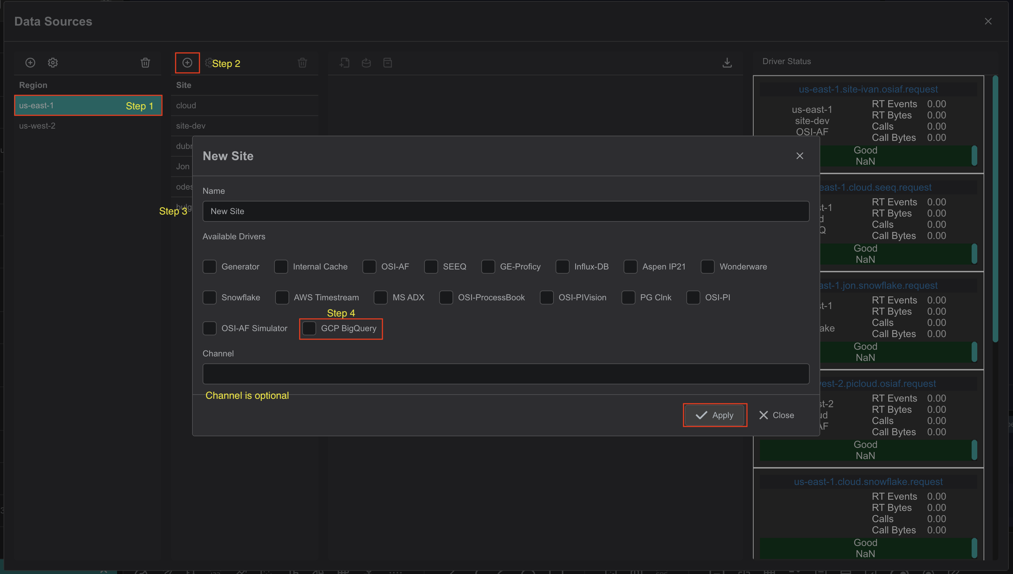Click the Driver Status panel scrollbar

(995, 209)
